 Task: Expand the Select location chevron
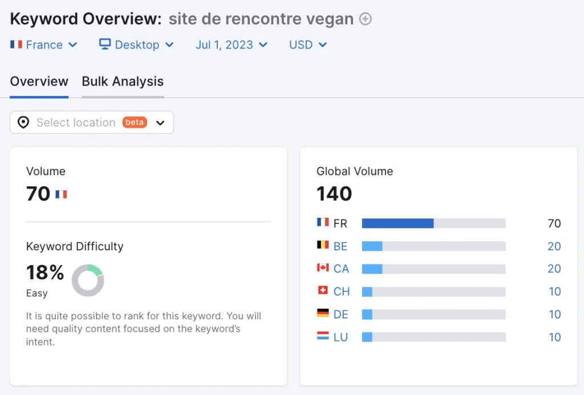point(160,123)
